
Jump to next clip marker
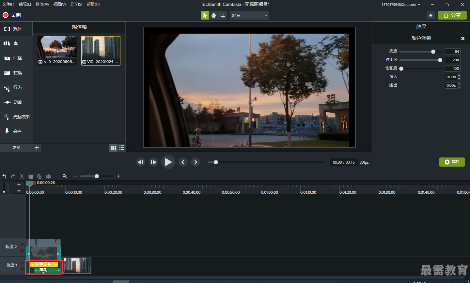tap(196, 162)
